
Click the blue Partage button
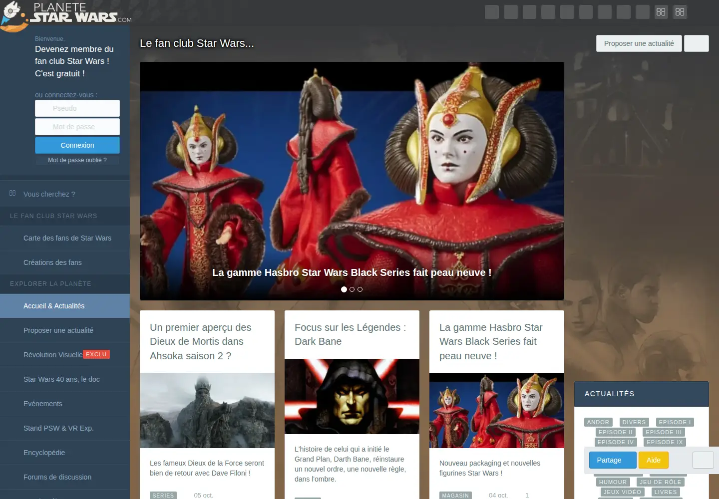(613, 460)
